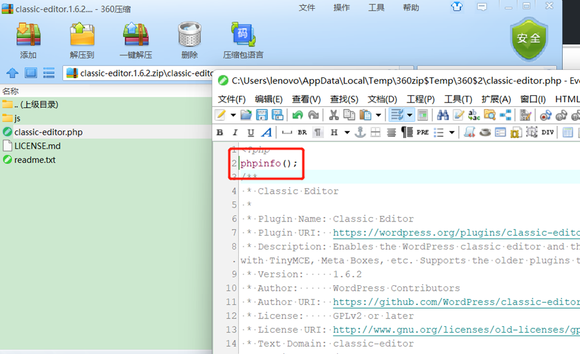Click the Save floppy disk icon
The height and width of the screenshot is (354, 580).
click(262, 115)
